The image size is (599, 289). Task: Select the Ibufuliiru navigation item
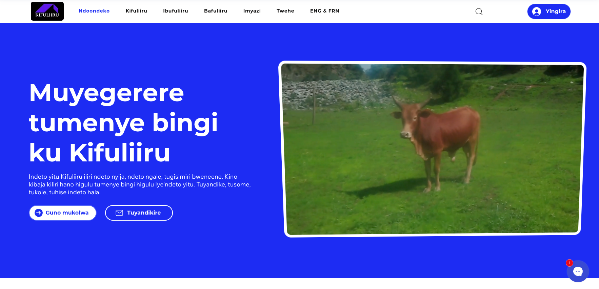pos(176,11)
